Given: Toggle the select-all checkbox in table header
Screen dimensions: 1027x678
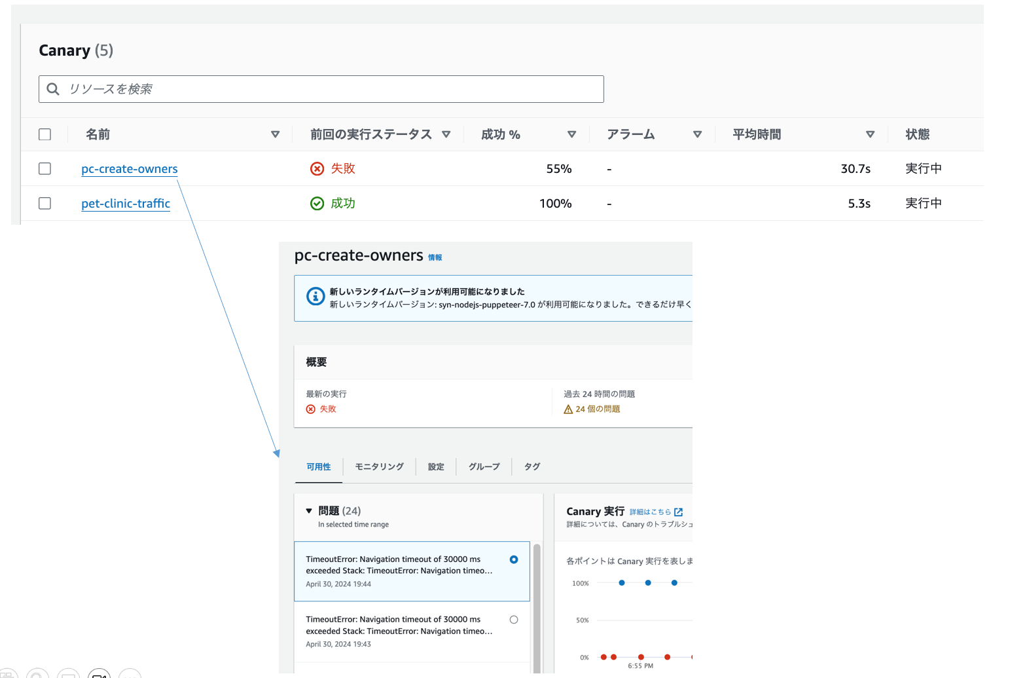Looking at the screenshot, I should click(x=45, y=134).
